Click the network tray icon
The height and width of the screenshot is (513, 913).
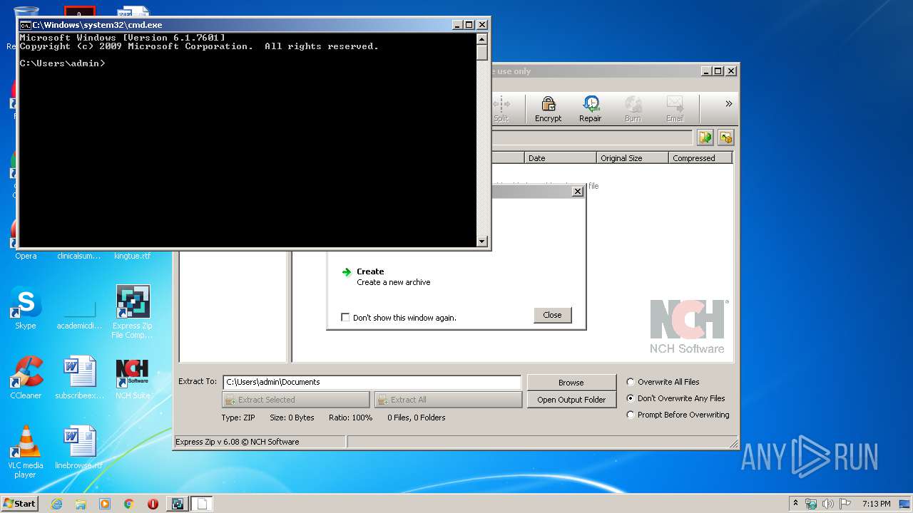pos(811,504)
